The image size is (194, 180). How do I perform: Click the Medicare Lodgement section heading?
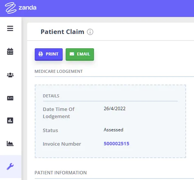pos(59,71)
